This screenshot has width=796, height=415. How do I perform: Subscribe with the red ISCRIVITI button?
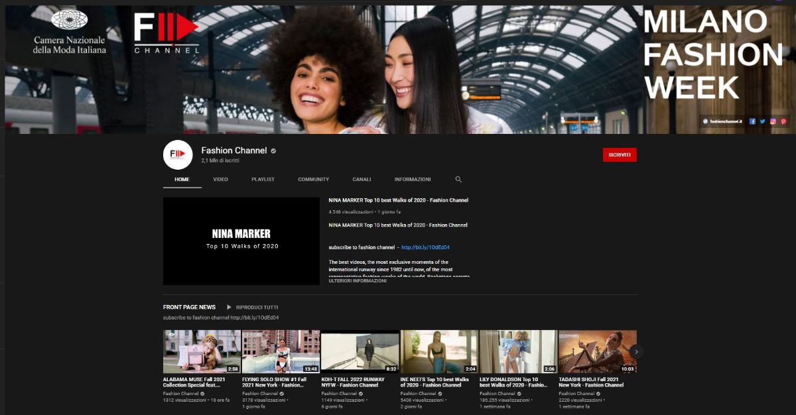point(620,154)
